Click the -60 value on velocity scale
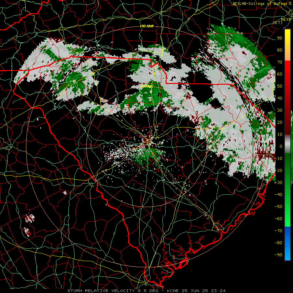This screenshot has width=293, height=293. tap(278, 219)
